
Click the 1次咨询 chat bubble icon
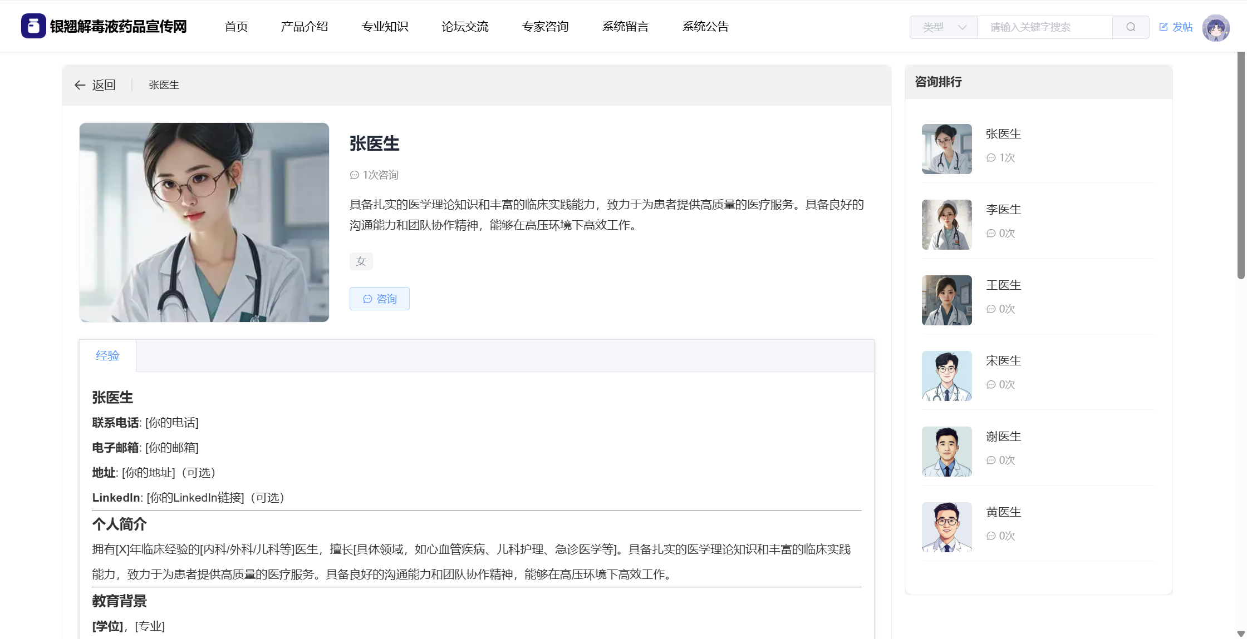tap(354, 175)
